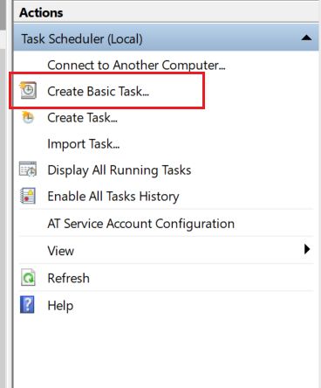Click the Actions pane title
Image resolution: width=321 pixels, height=388 pixels.
[41, 13]
